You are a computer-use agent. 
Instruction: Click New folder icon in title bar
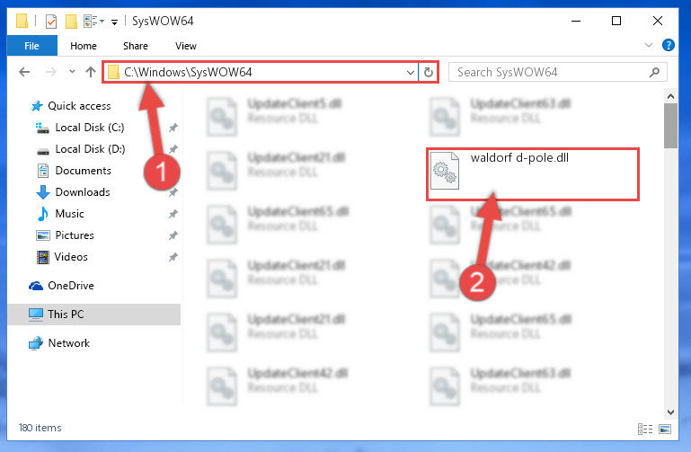pyautogui.click(x=71, y=22)
